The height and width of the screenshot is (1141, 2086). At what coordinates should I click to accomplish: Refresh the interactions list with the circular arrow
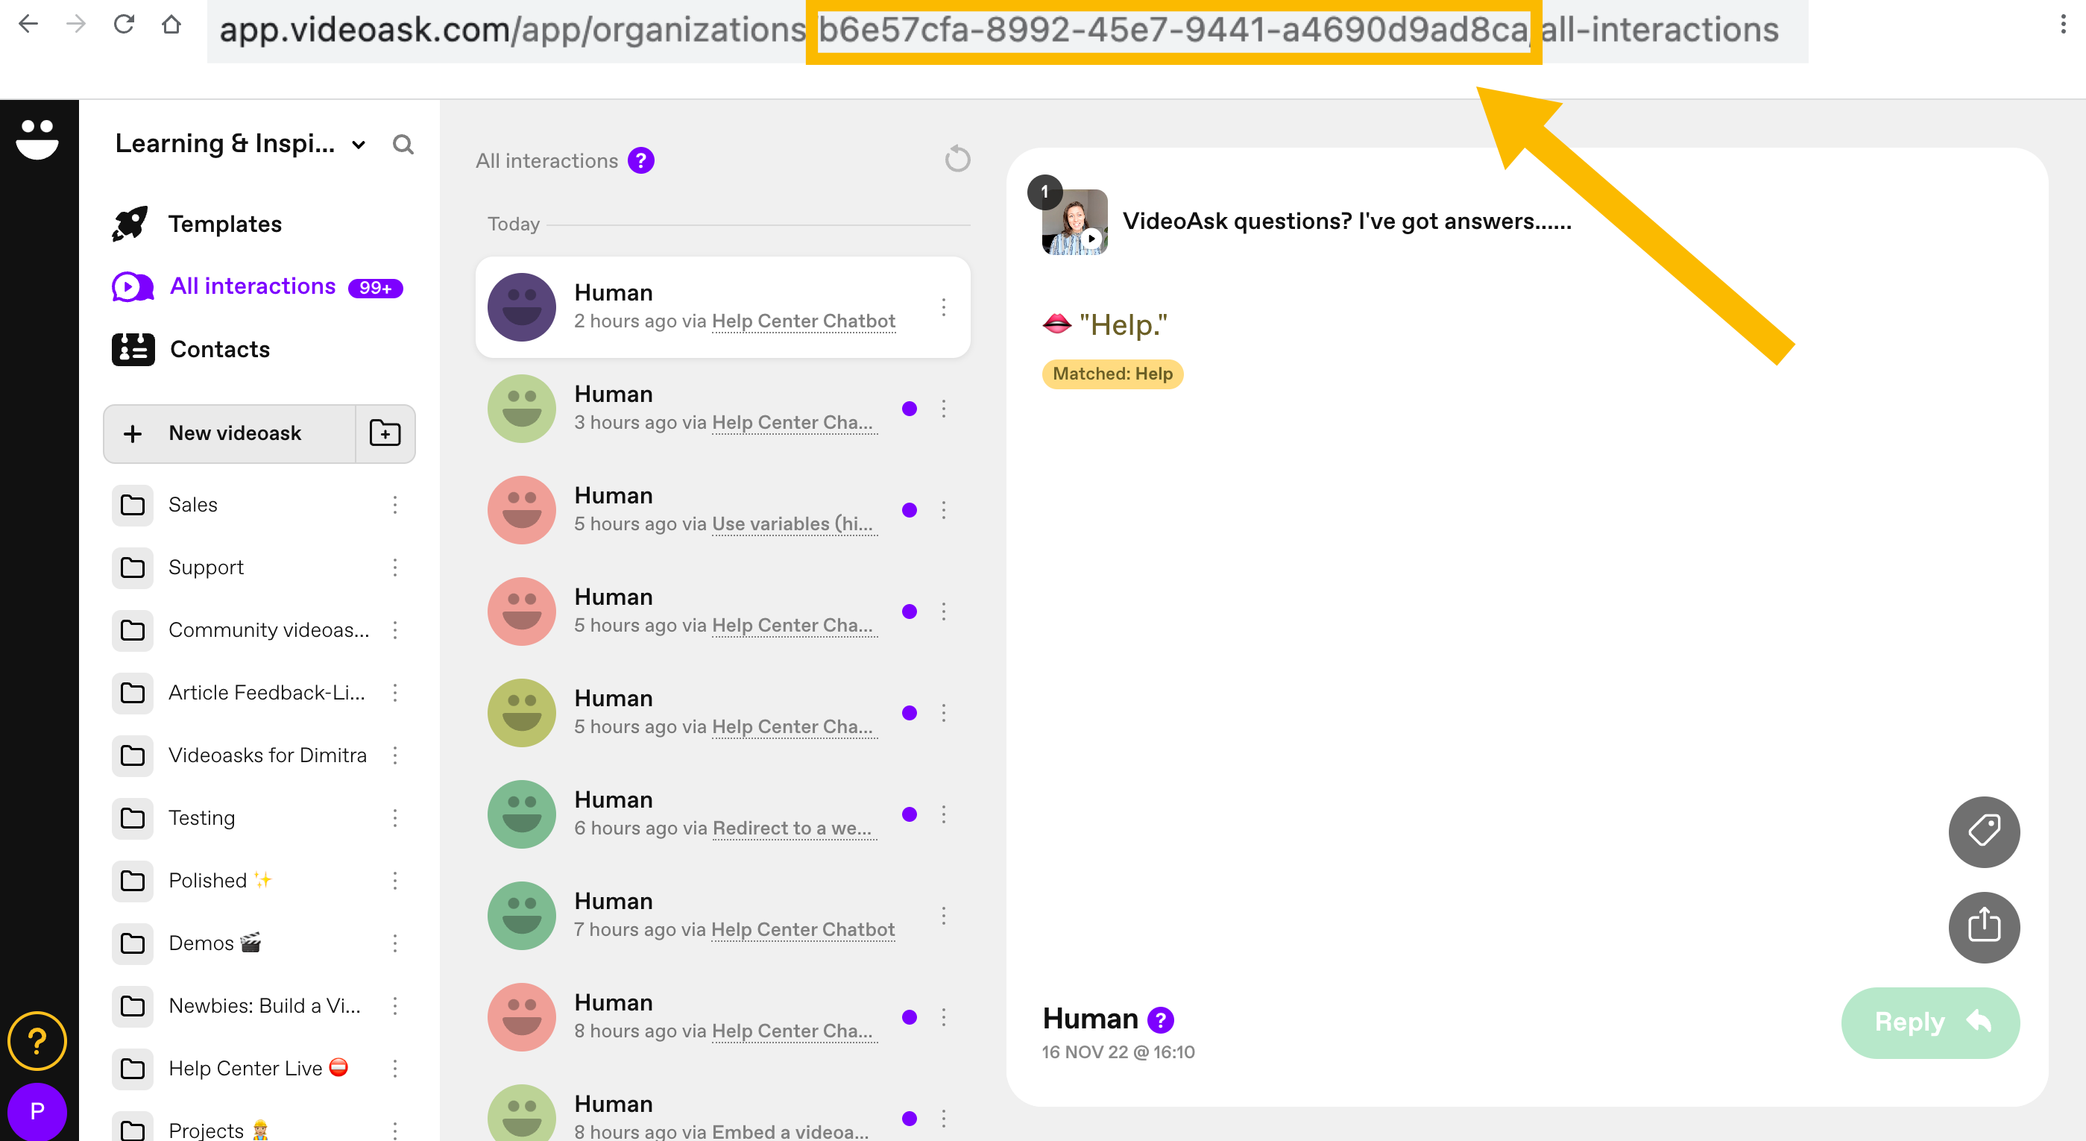point(957,159)
